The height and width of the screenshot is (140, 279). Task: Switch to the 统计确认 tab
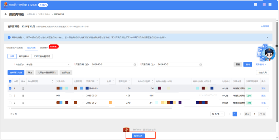(44, 47)
